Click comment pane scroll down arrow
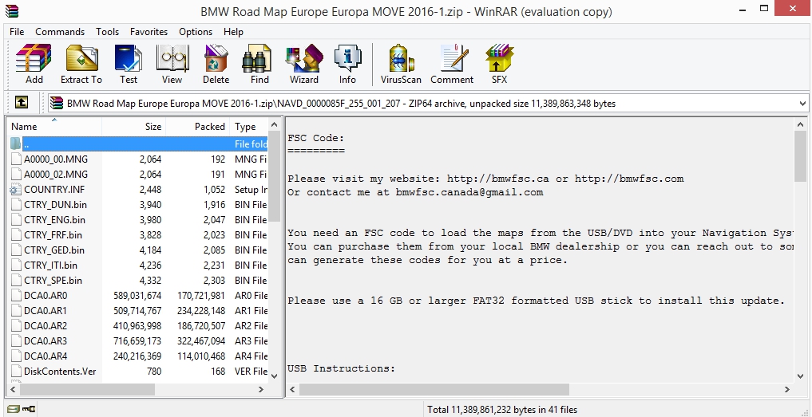 [800, 376]
